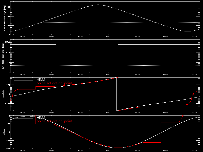Click the -20 tick on Latitude axis
This screenshot has width=203, height=152.
tap(8, 140)
